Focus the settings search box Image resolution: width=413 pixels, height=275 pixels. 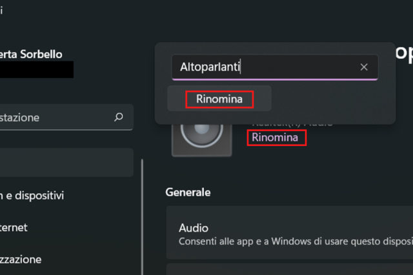[x=58, y=117]
